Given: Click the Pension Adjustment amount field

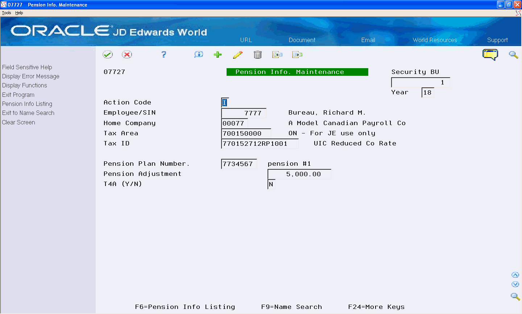Looking at the screenshot, I should tap(299, 174).
